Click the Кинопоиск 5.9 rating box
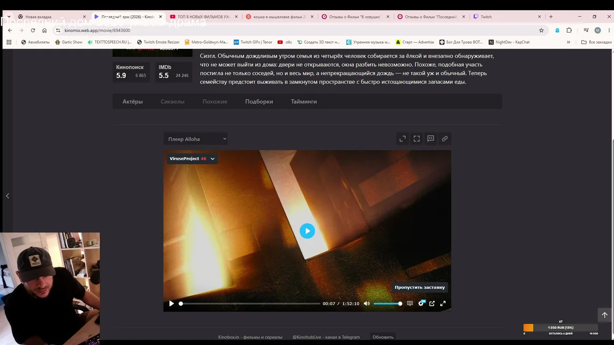This screenshot has height=345, width=614. click(131, 72)
